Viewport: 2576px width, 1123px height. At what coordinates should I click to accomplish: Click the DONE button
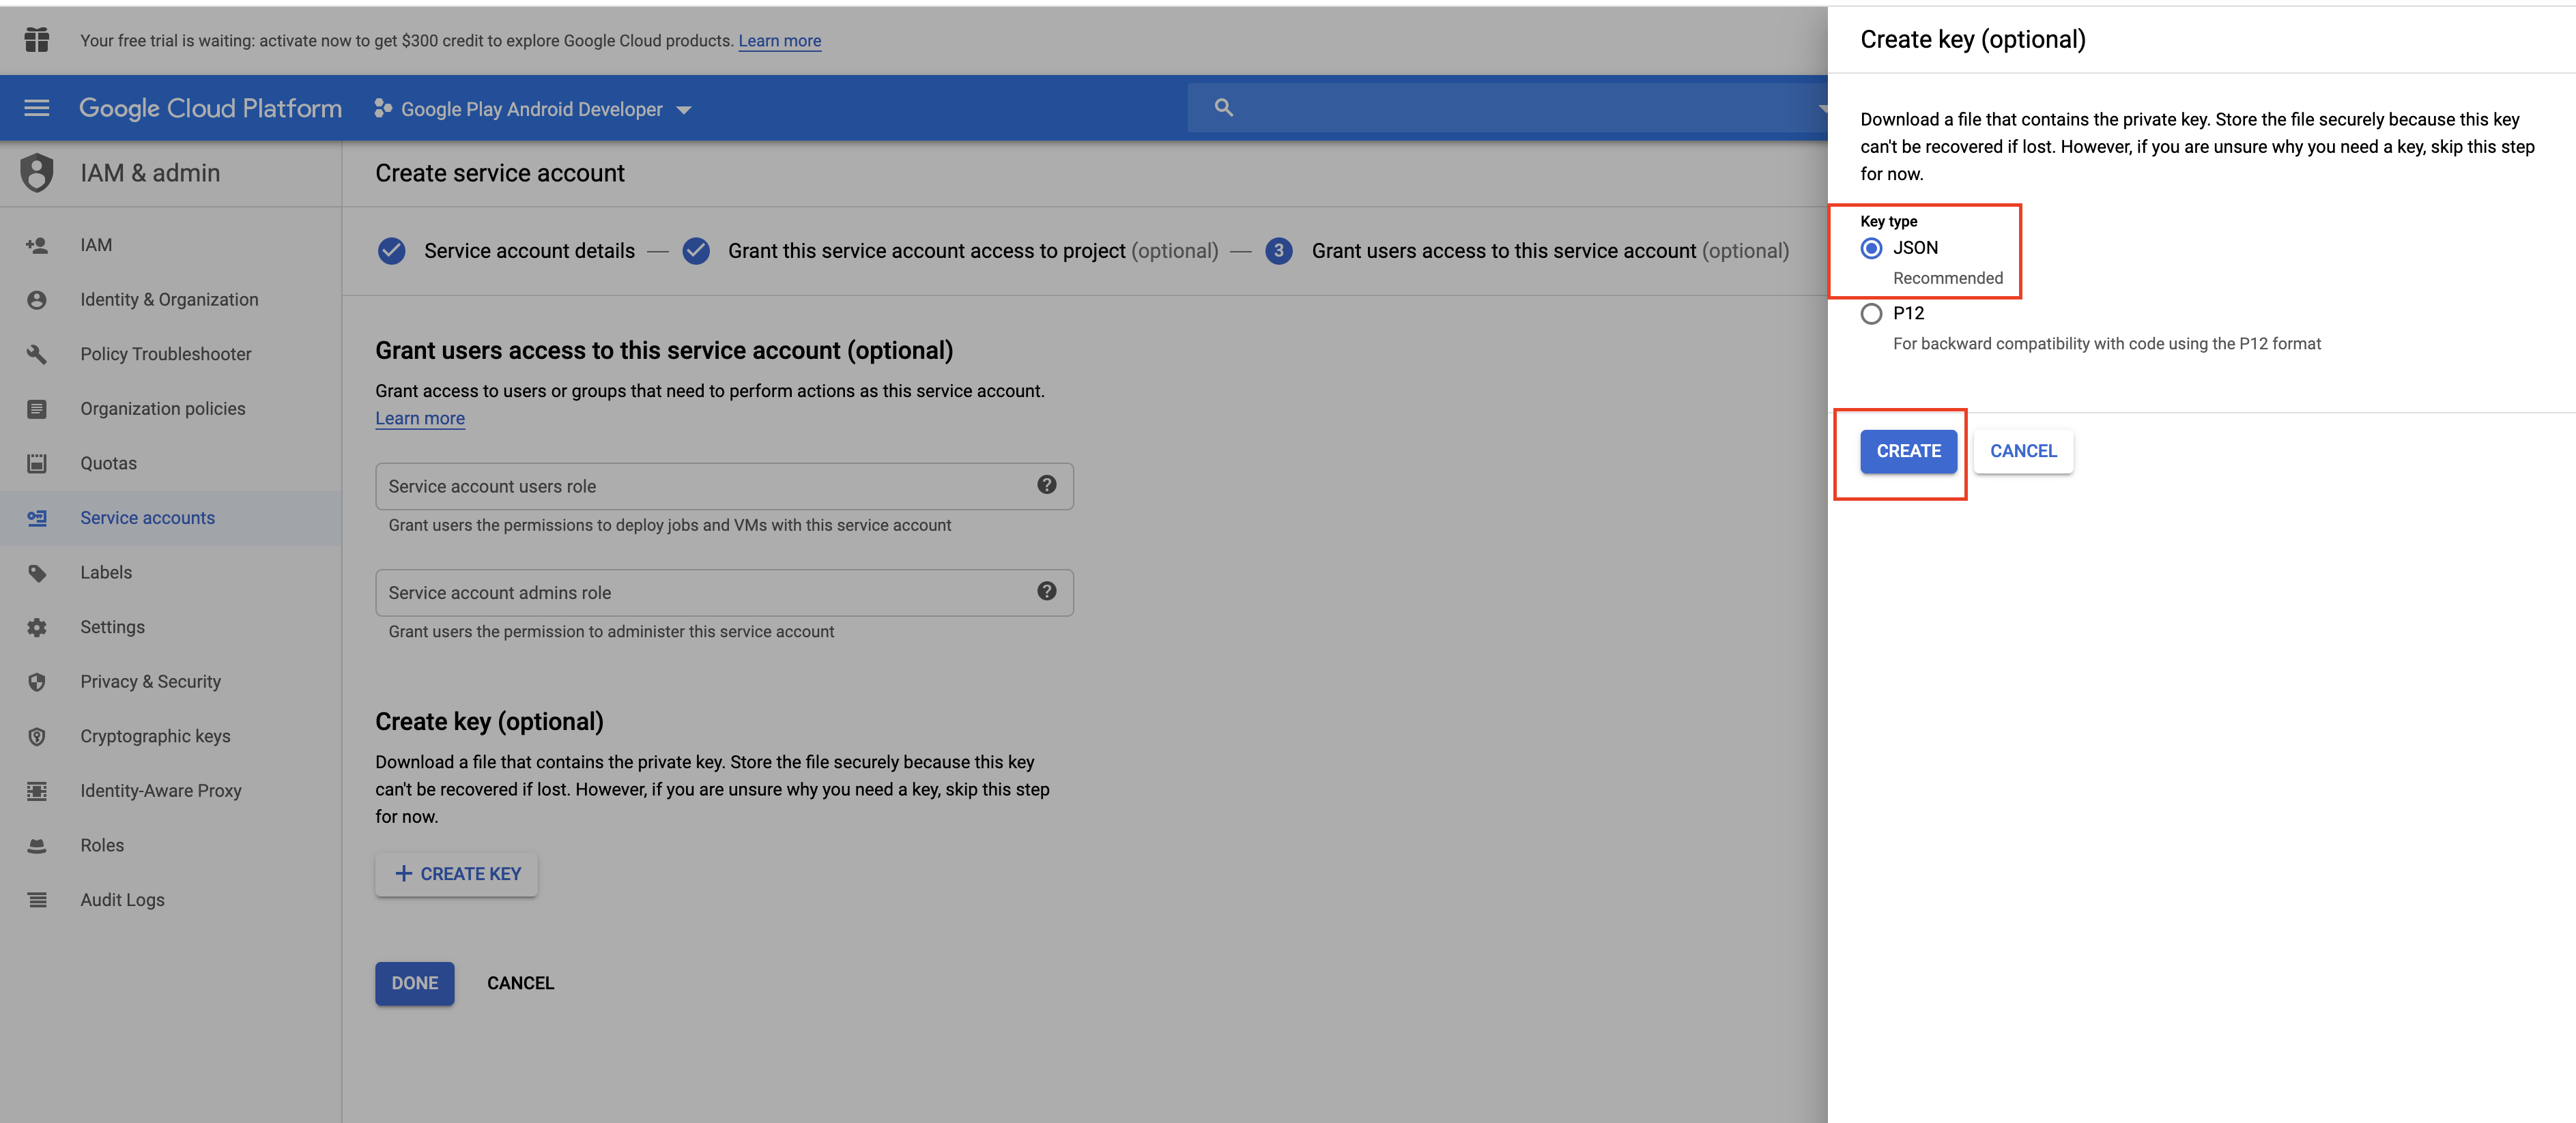click(414, 983)
